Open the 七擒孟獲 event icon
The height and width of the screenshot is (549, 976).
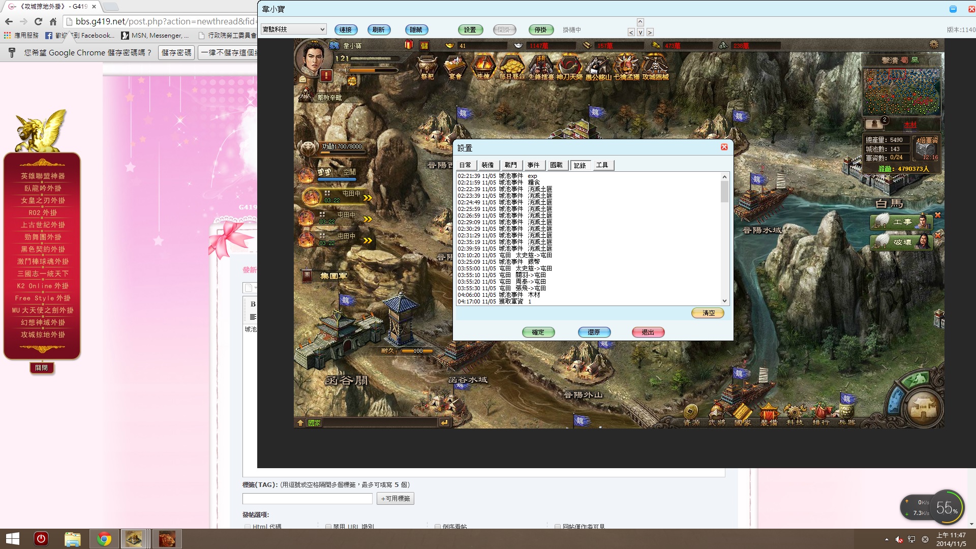(626, 67)
